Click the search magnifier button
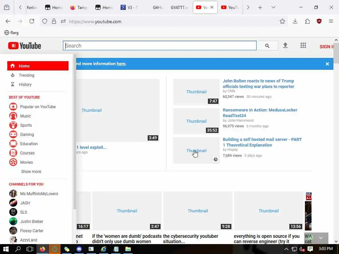The width and height of the screenshot is (339, 254). (267, 46)
